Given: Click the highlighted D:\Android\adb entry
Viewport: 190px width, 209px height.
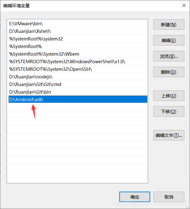Looking at the screenshot, I should pyautogui.click(x=78, y=99).
